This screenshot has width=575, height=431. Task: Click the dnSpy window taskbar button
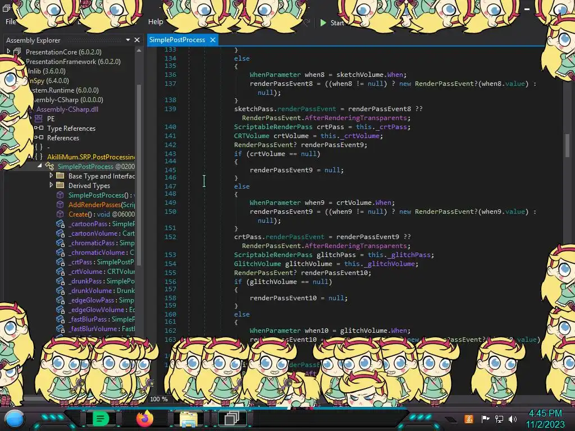pyautogui.click(x=232, y=419)
